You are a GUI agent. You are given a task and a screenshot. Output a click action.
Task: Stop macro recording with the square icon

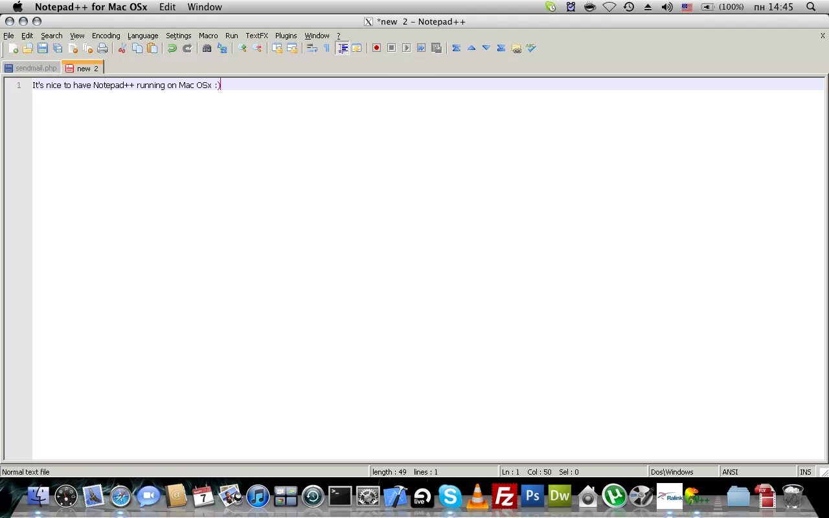point(391,48)
